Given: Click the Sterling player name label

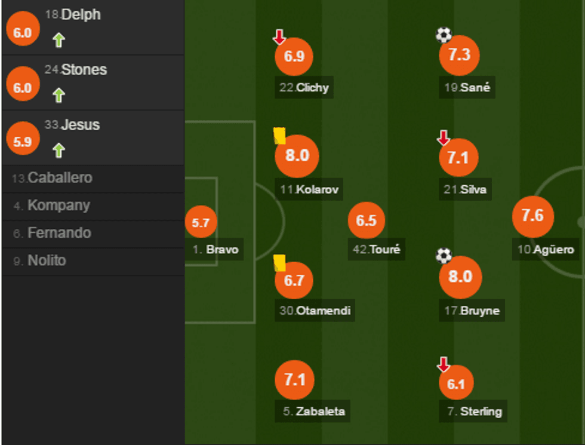Looking at the screenshot, I should click(475, 411).
